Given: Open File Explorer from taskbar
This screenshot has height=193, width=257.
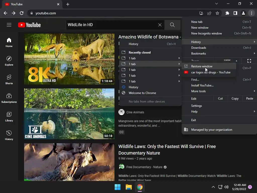Looking at the screenshot, I should [x=129, y=187].
